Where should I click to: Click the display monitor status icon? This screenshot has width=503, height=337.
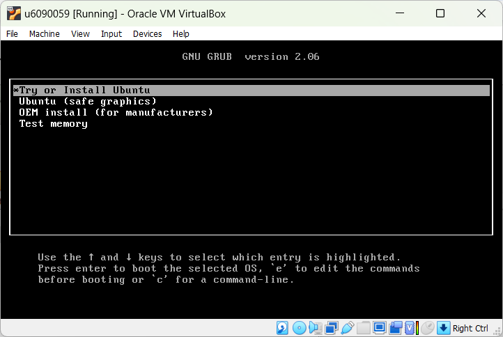(380, 328)
